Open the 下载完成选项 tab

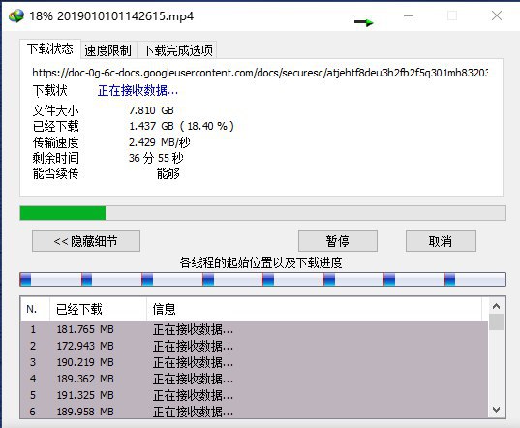pyautogui.click(x=177, y=50)
